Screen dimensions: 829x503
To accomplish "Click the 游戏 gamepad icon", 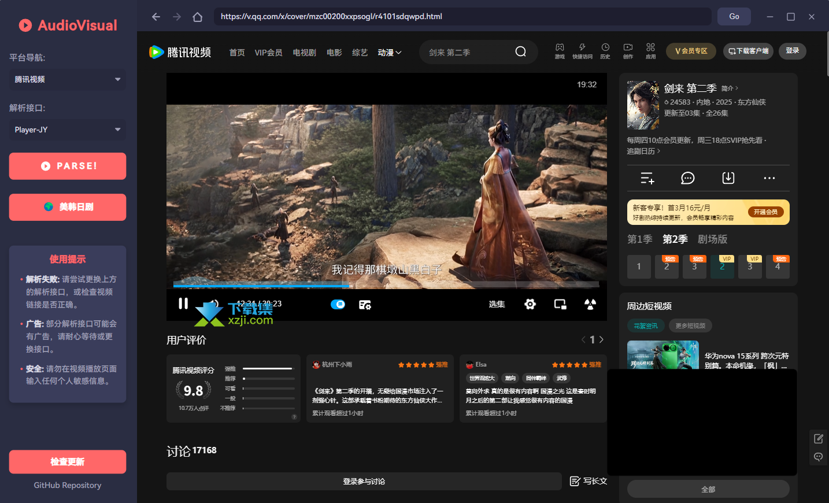I will point(560,51).
